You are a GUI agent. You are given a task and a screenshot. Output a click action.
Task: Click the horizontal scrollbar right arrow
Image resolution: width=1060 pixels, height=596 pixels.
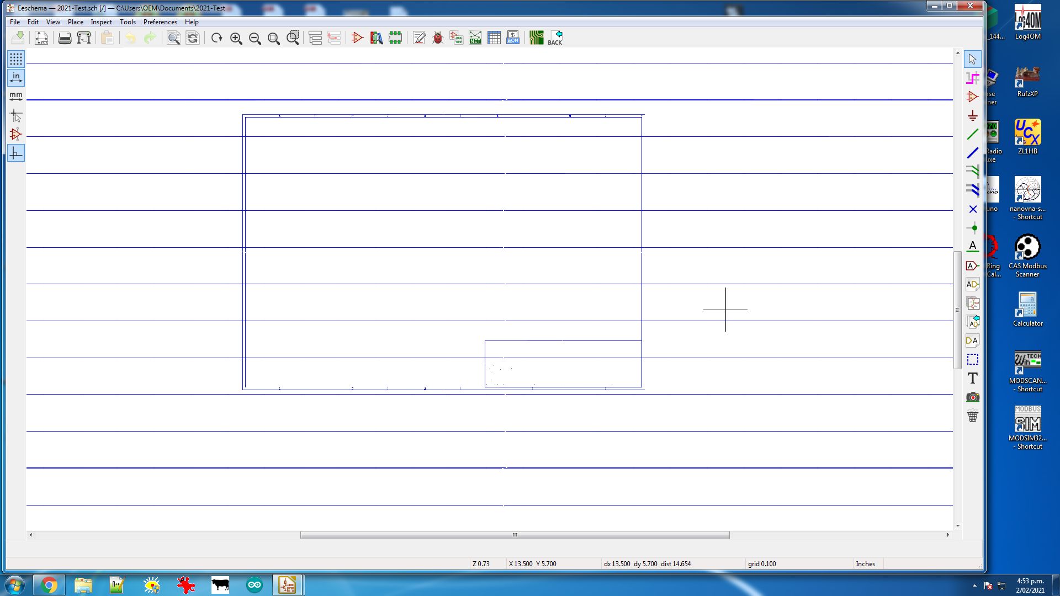click(x=948, y=535)
